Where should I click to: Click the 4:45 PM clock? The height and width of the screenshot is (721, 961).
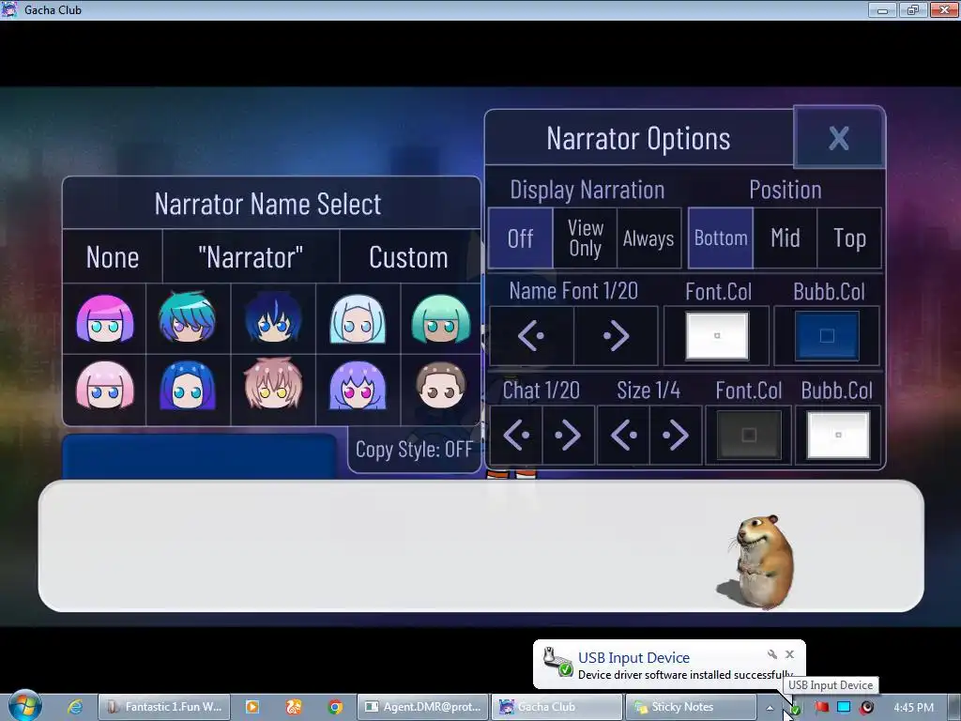914,707
